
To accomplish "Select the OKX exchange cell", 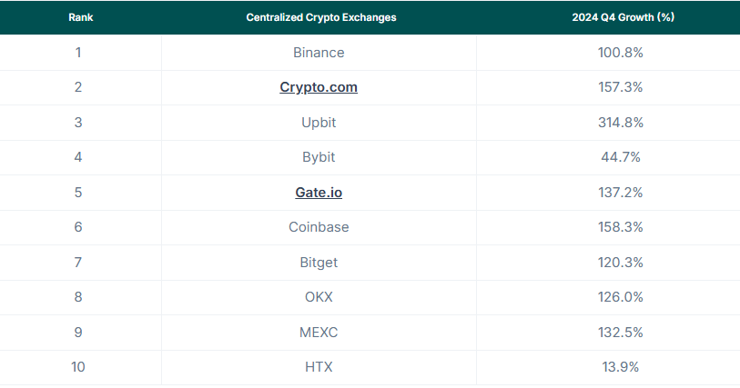I will coord(319,297).
